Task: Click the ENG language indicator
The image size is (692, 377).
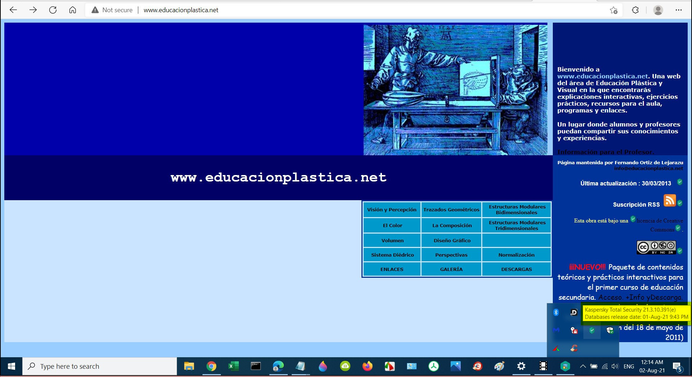Action: (x=629, y=366)
